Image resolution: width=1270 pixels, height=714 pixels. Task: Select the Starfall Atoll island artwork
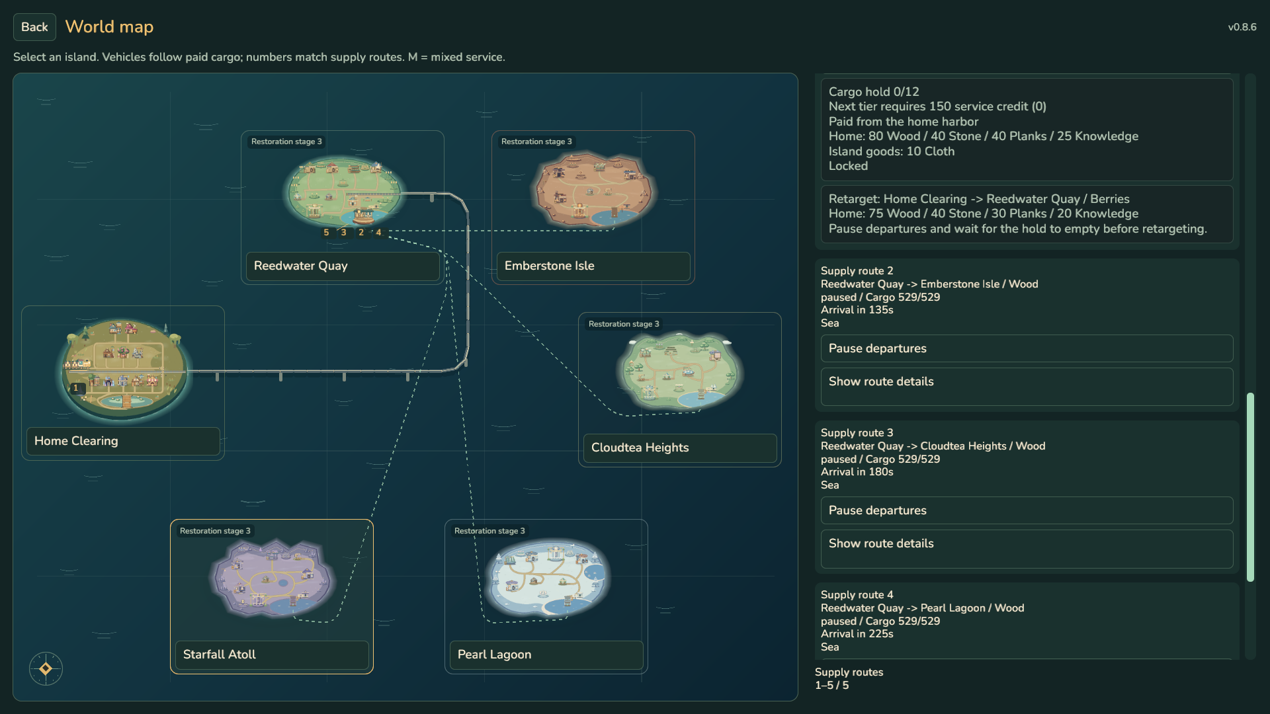[272, 578]
